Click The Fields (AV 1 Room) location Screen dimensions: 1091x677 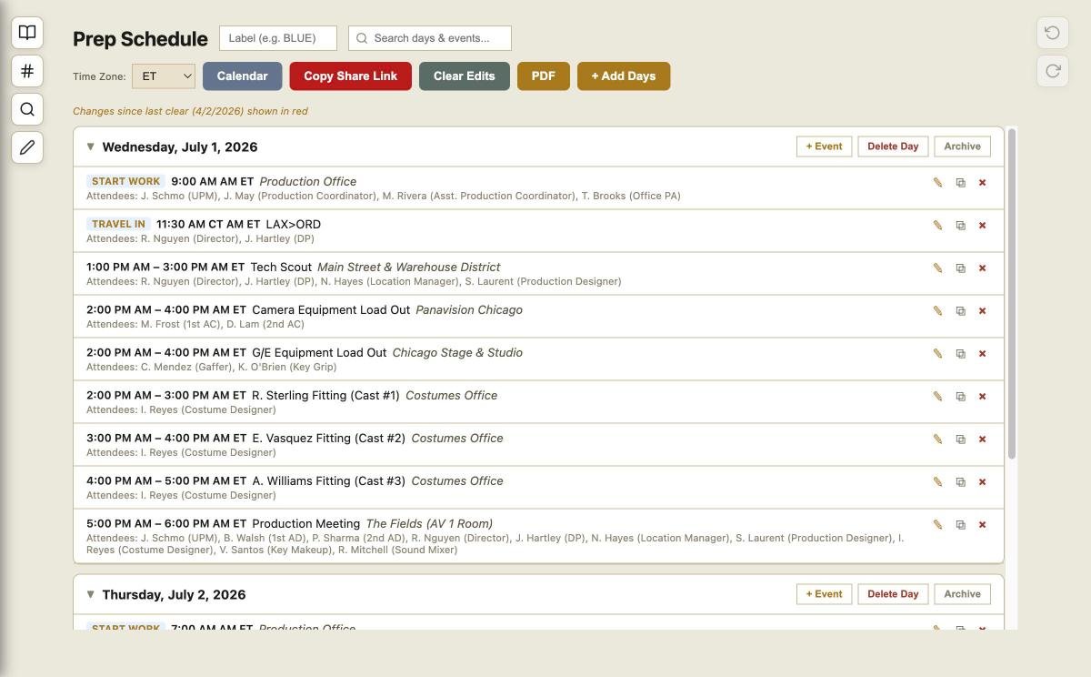click(x=429, y=524)
